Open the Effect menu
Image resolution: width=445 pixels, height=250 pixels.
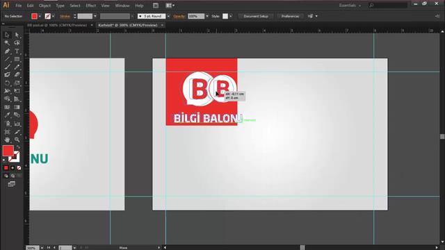point(90,6)
